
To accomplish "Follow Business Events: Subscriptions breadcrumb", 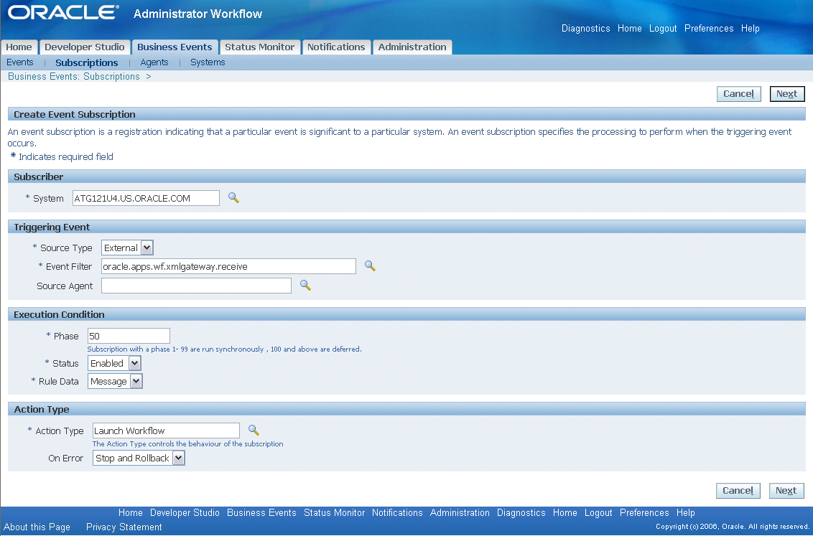I will coord(74,76).
